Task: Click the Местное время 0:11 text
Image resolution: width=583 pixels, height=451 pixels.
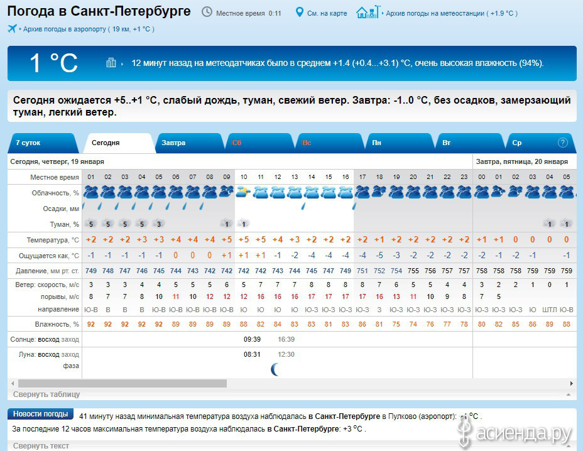Action: (248, 13)
